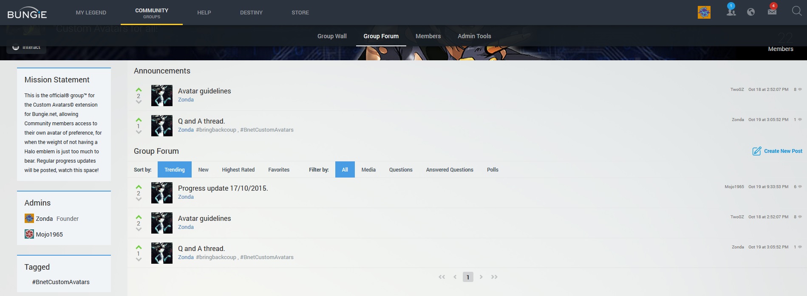
Task: Click TwoGZ last reply in Announcements
Action: tap(737, 90)
